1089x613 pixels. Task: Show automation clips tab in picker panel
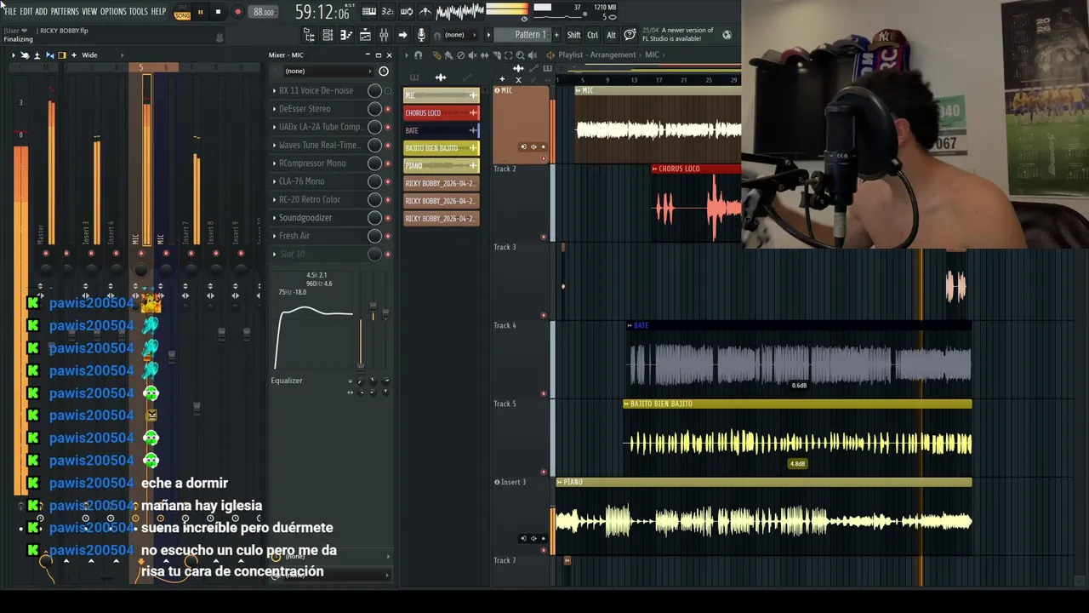[x=467, y=77]
